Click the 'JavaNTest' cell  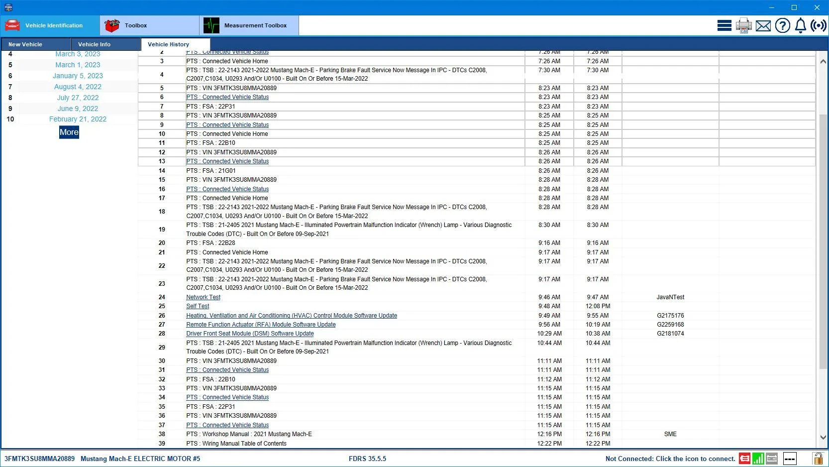click(670, 297)
